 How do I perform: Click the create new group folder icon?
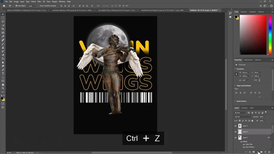(x=262, y=152)
